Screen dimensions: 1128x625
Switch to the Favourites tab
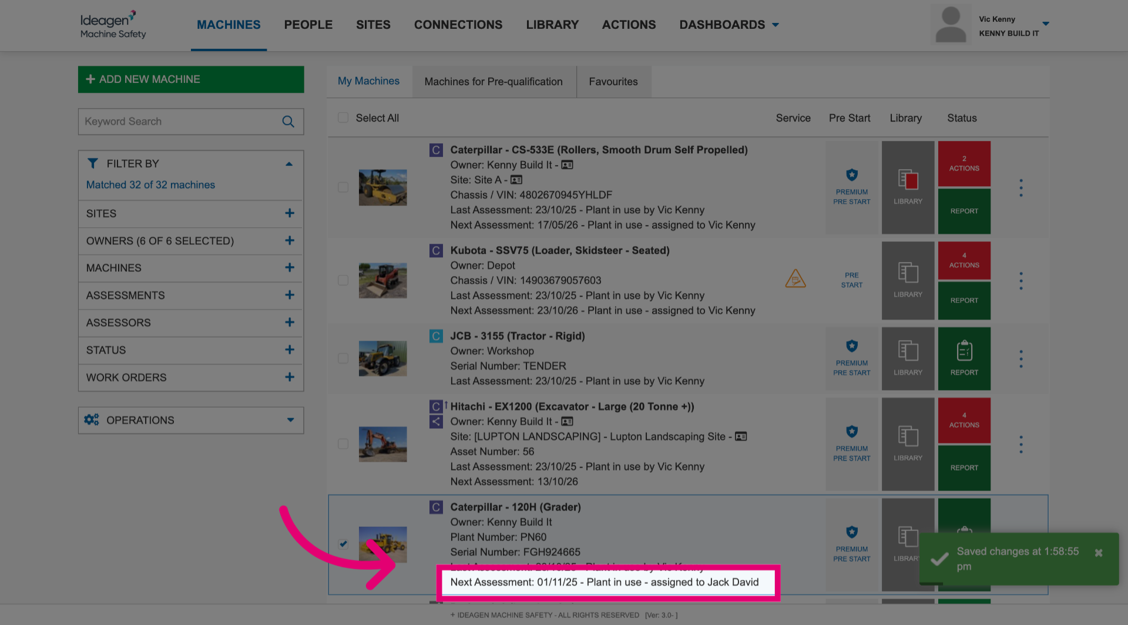(613, 82)
